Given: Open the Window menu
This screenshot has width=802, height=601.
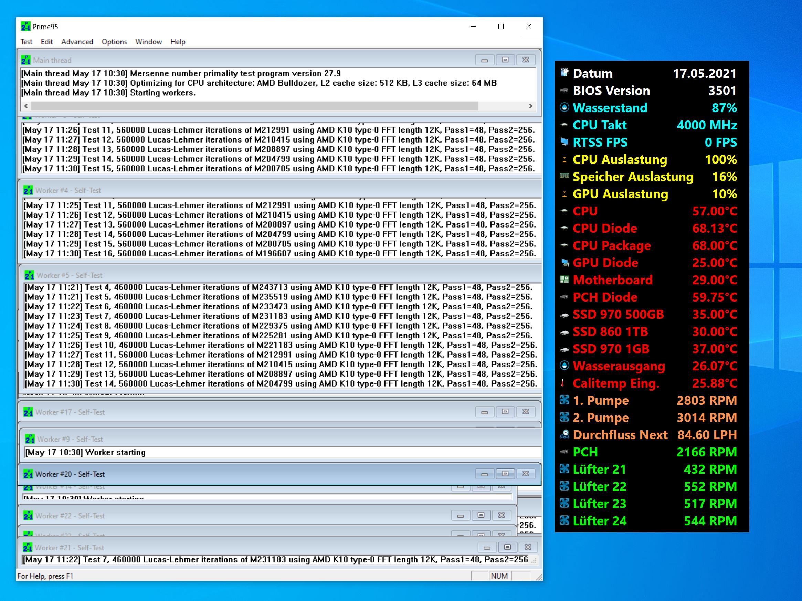Looking at the screenshot, I should (x=149, y=42).
